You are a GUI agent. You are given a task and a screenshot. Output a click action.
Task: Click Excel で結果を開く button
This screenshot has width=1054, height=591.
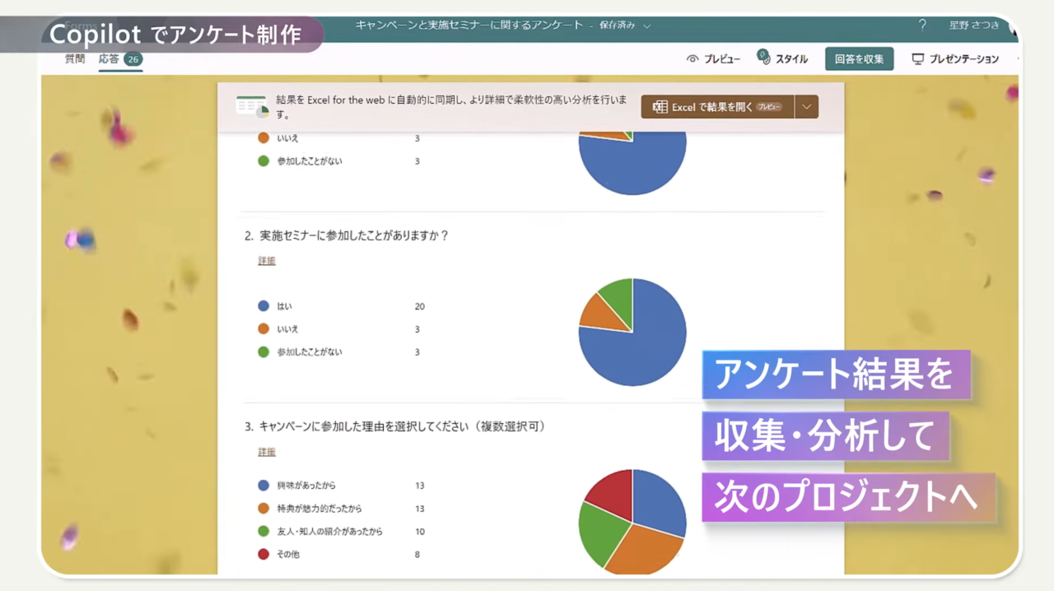pos(717,107)
